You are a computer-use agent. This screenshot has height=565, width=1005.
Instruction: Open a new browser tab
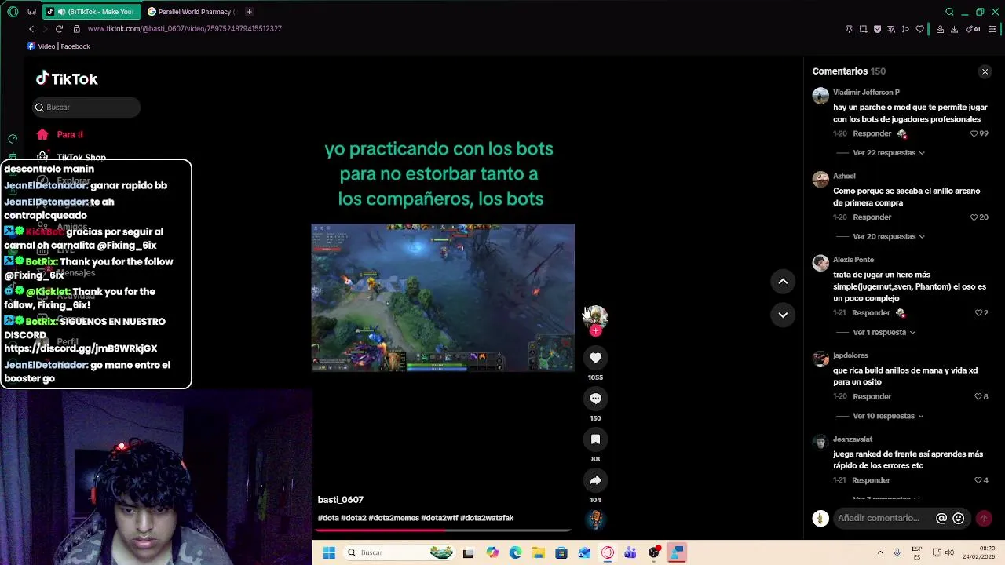point(249,12)
